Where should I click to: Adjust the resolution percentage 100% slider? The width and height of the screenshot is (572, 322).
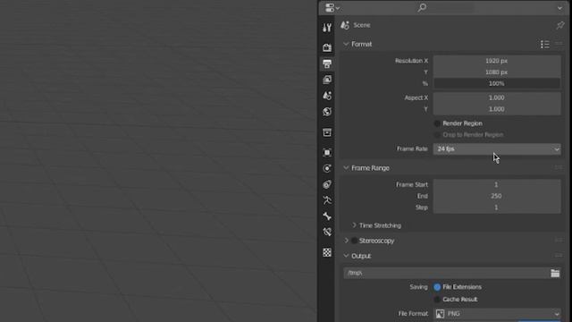click(497, 83)
